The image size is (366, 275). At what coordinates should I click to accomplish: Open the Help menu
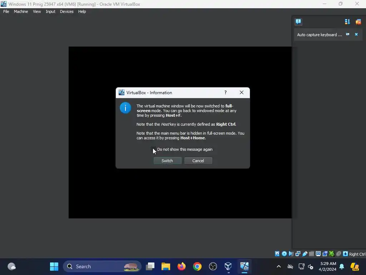[x=82, y=11]
